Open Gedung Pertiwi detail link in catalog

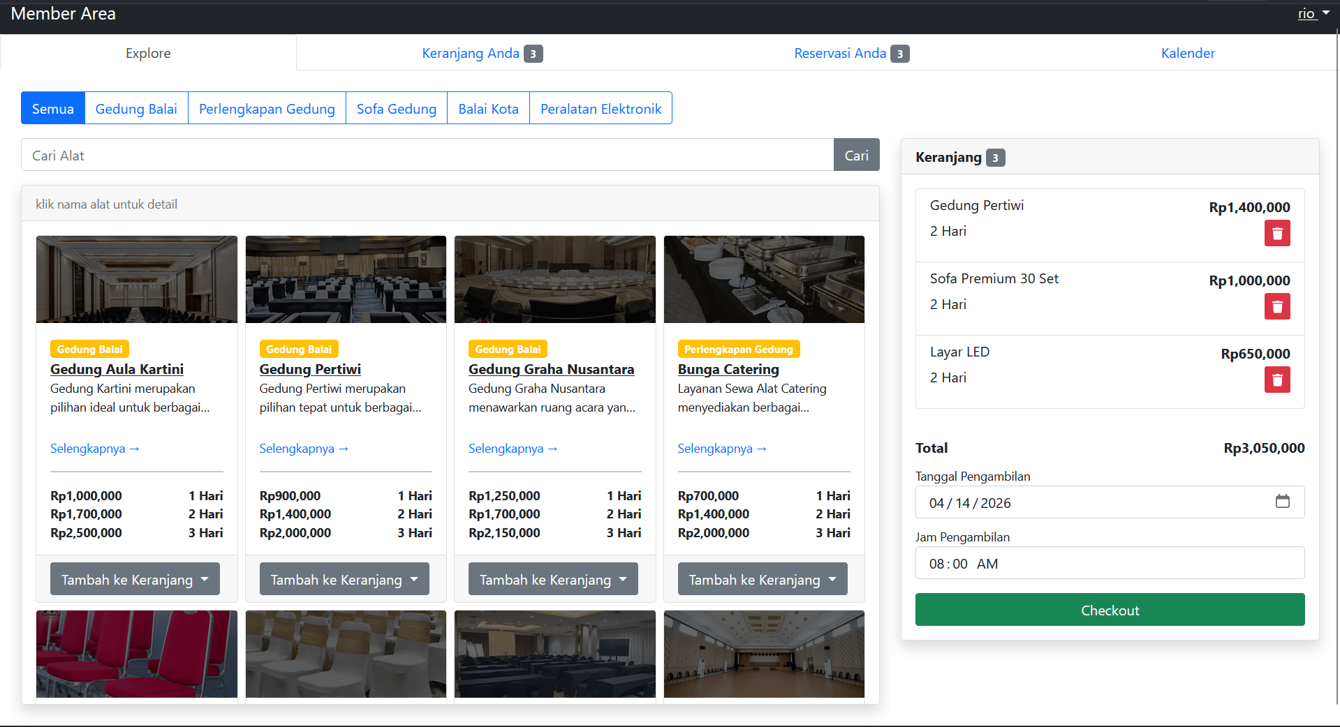pos(310,369)
